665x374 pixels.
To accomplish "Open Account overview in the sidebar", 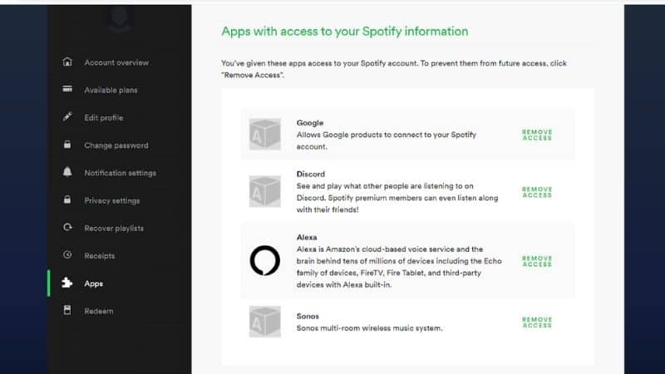I will click(116, 63).
